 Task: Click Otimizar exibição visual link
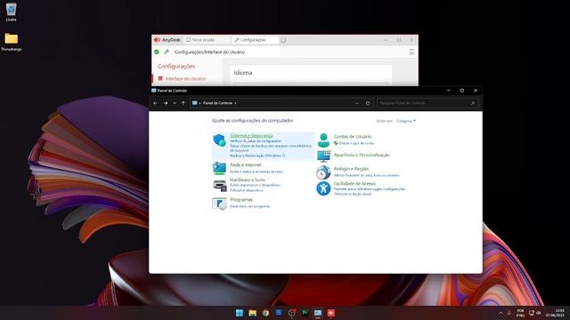click(353, 194)
